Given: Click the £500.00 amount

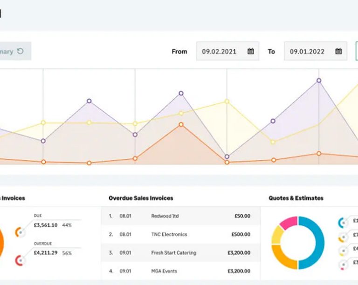Looking at the screenshot, I should (x=241, y=234).
